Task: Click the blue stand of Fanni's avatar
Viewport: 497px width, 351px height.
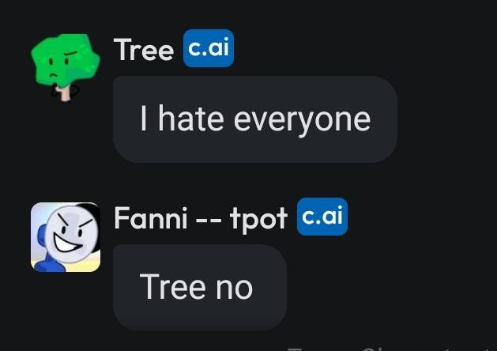Action: pos(47,254)
